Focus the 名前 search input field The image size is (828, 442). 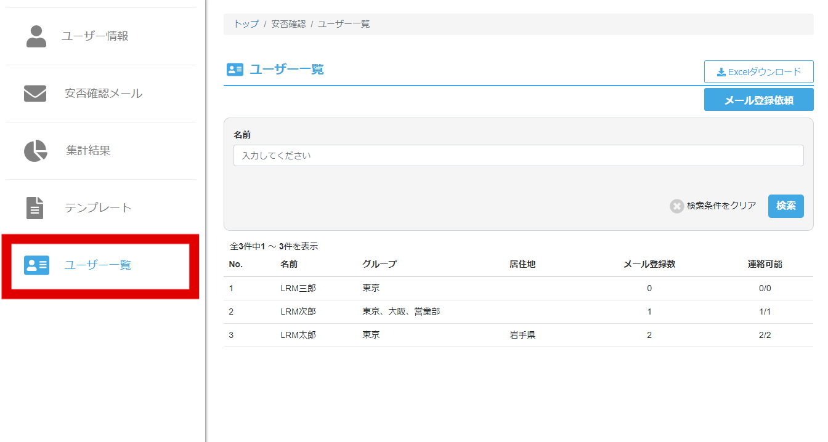pos(519,156)
